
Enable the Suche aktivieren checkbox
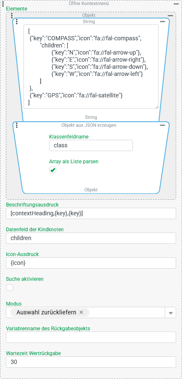pos(10,288)
